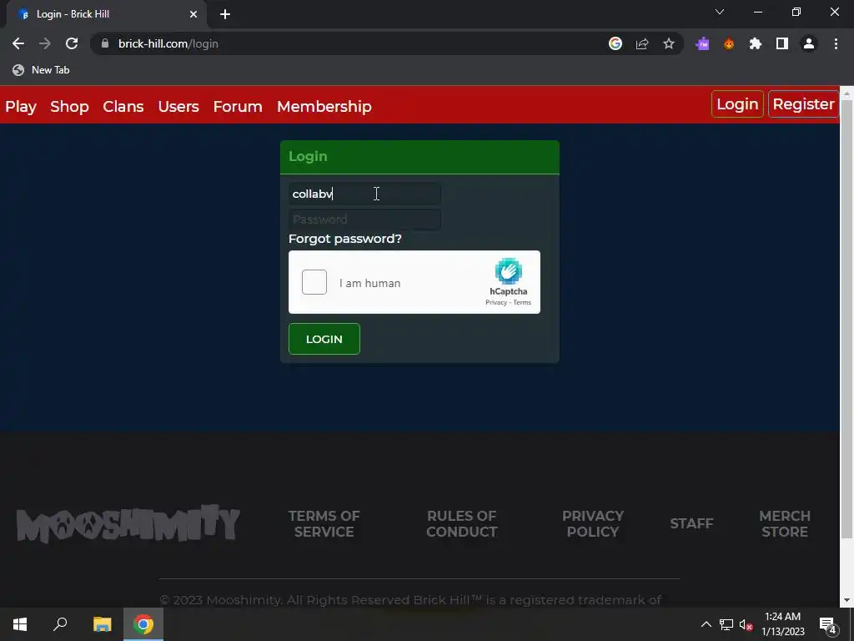The image size is (854, 641).
Task: Open the Play menu item
Action: coord(21,106)
